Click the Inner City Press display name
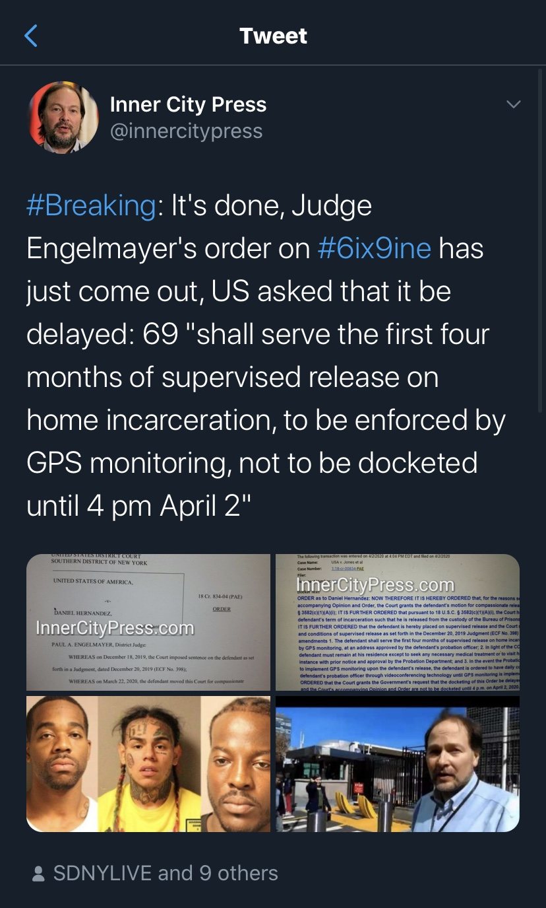Screen dimensions: 546x908 188,104
